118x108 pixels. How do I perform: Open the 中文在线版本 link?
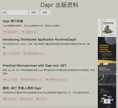[x=10, y=99]
